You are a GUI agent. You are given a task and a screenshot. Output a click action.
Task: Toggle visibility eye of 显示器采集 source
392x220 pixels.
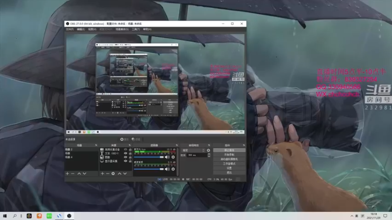(x=125, y=161)
